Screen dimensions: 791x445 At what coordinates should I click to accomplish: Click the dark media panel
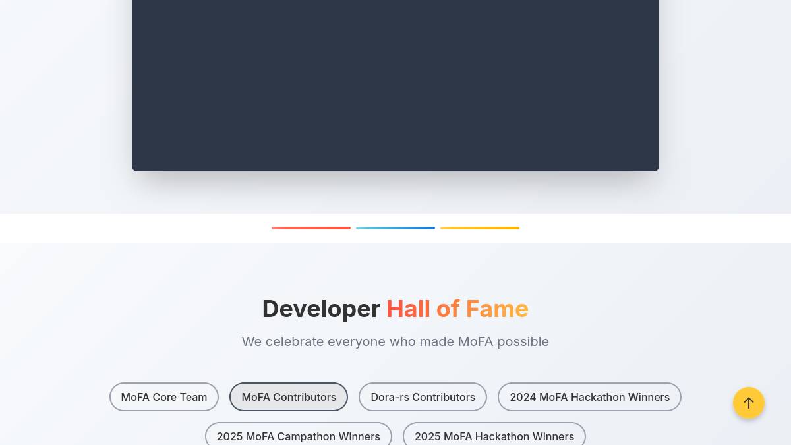(x=395, y=86)
